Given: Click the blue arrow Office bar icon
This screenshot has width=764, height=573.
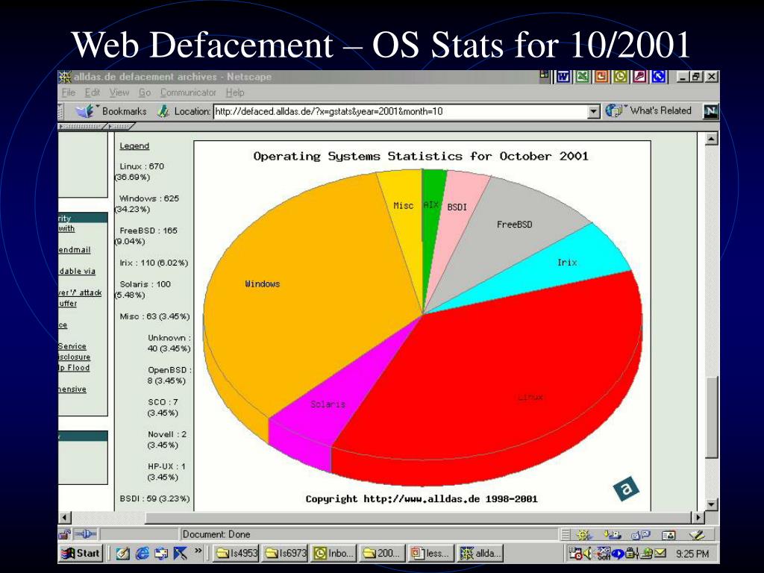Looking at the screenshot, I should coord(658,77).
